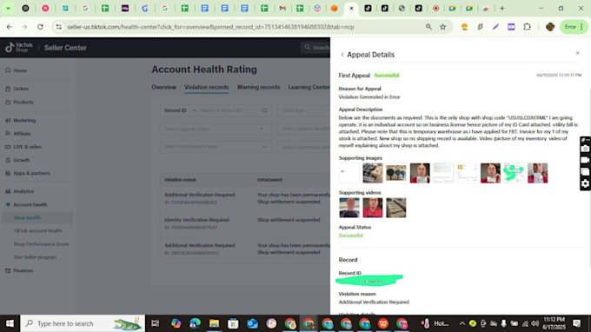
Task: Play the third supporting video
Action: pos(396,208)
